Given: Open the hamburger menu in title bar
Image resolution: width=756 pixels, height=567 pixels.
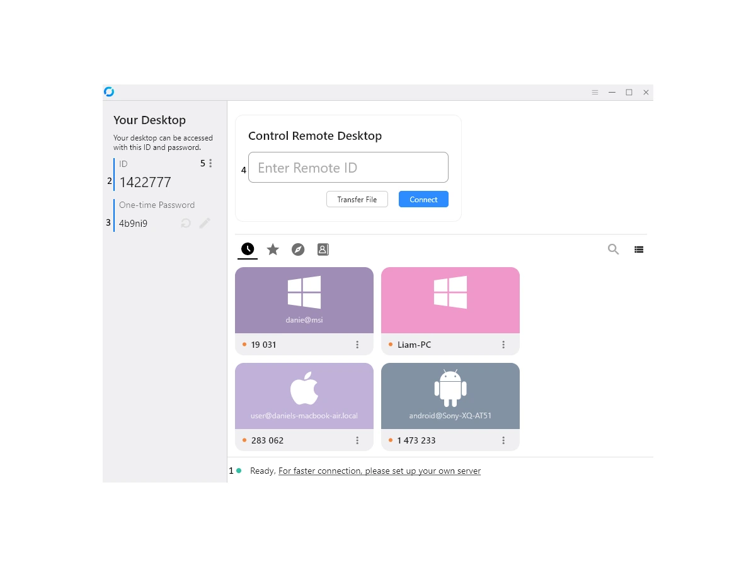Looking at the screenshot, I should (x=595, y=93).
